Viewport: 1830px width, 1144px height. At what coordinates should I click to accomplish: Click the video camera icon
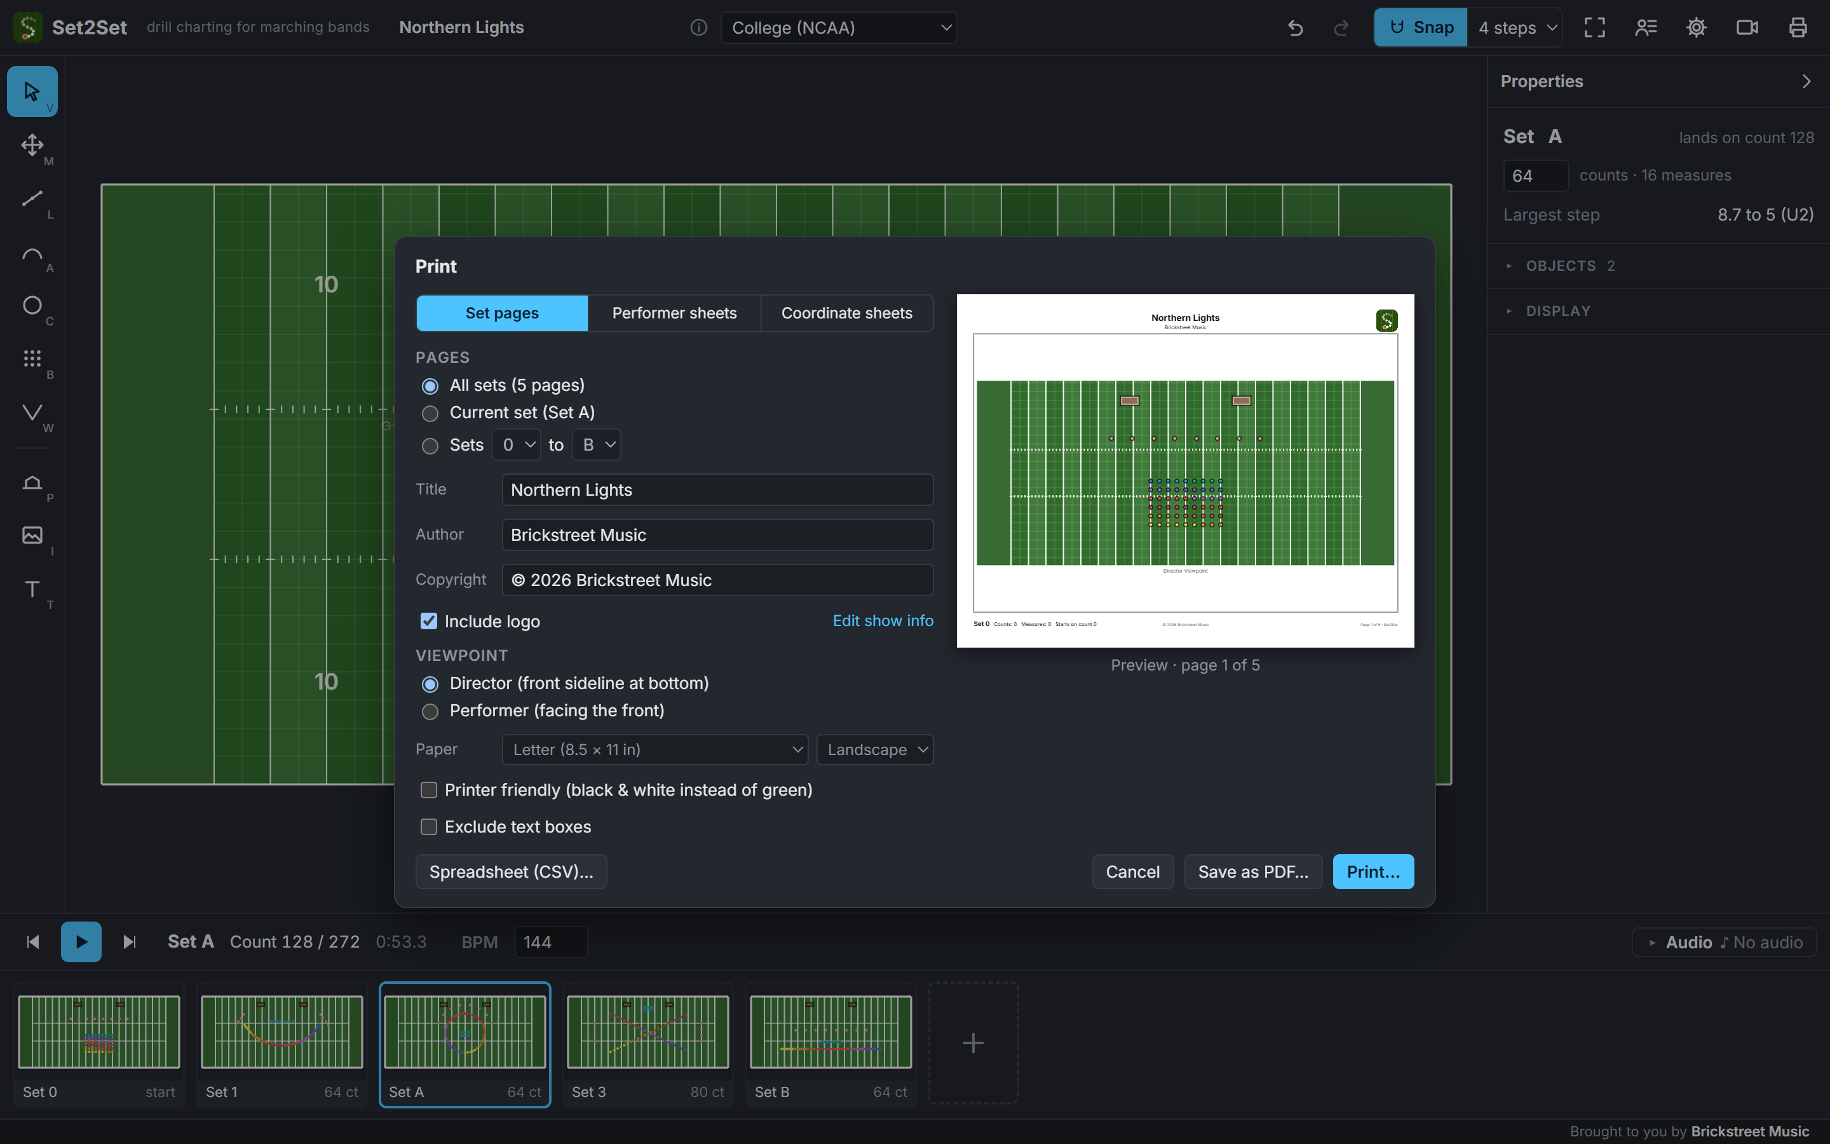pos(1747,28)
